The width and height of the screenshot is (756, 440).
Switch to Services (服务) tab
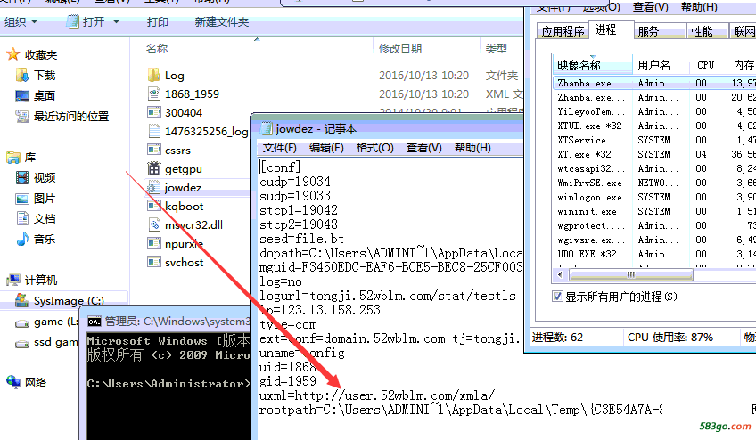coord(648,31)
